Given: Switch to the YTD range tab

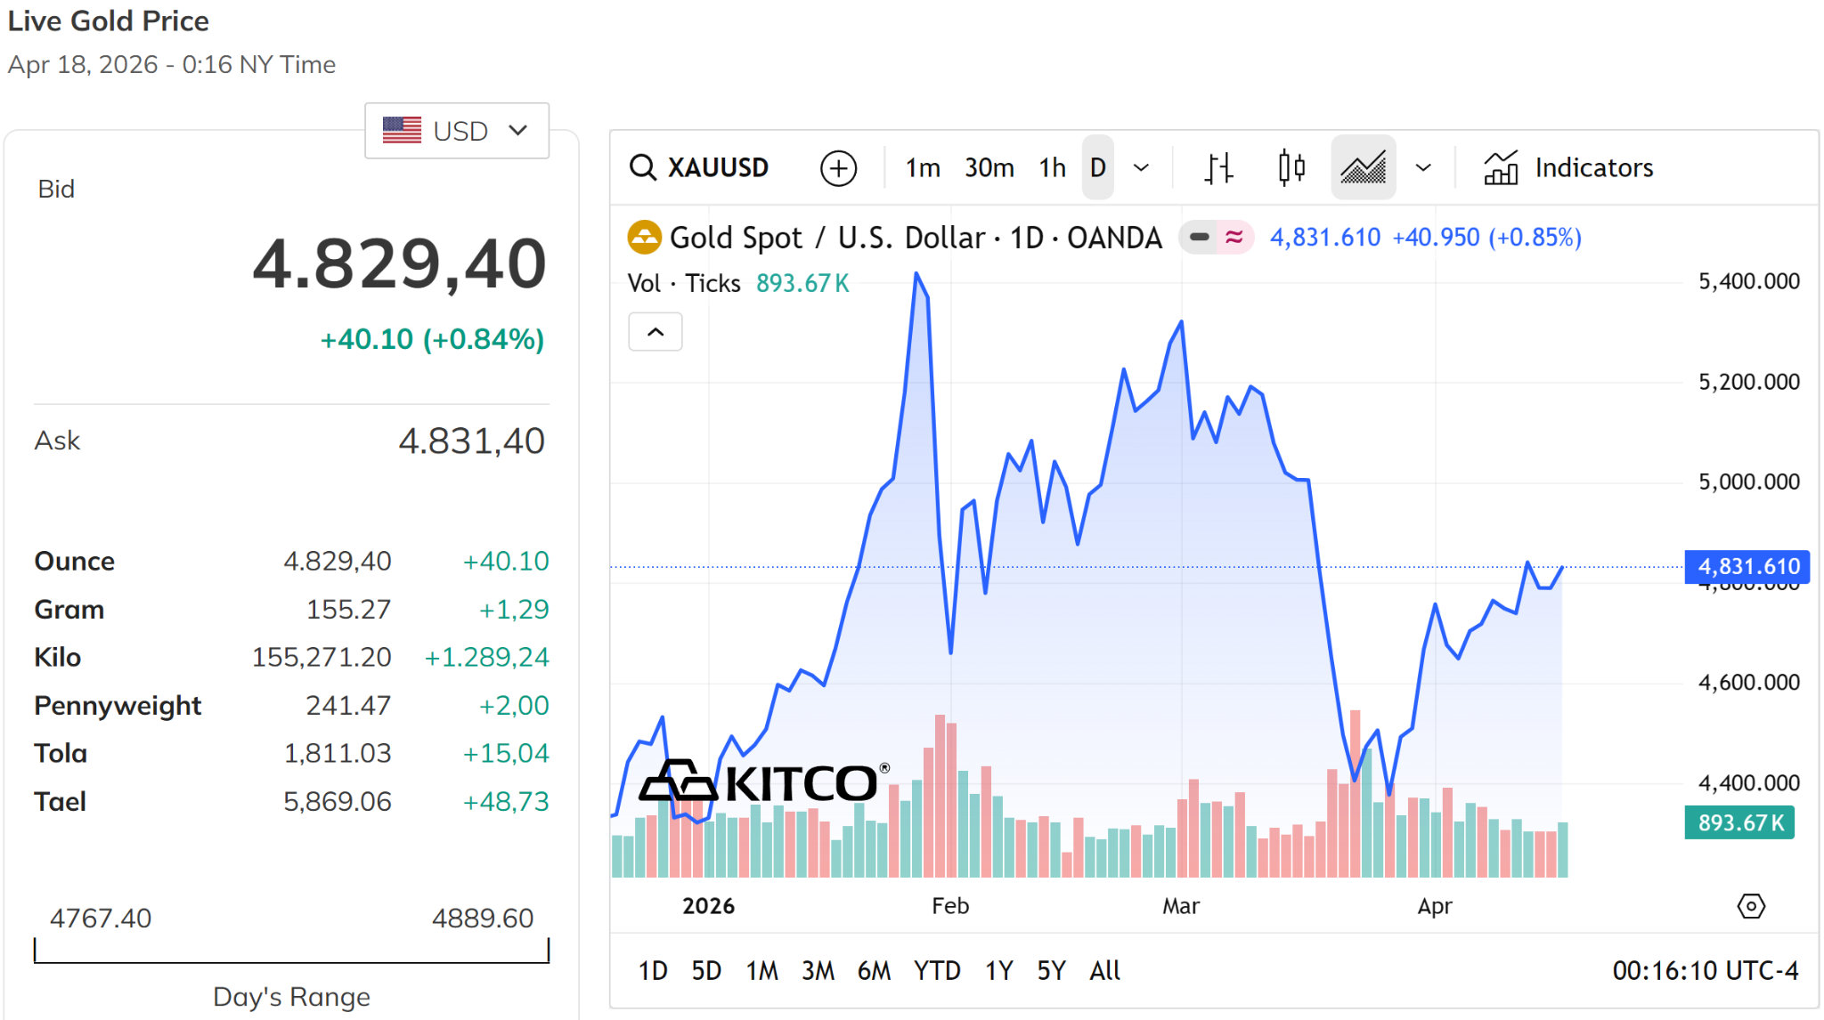Looking at the screenshot, I should [x=937, y=971].
